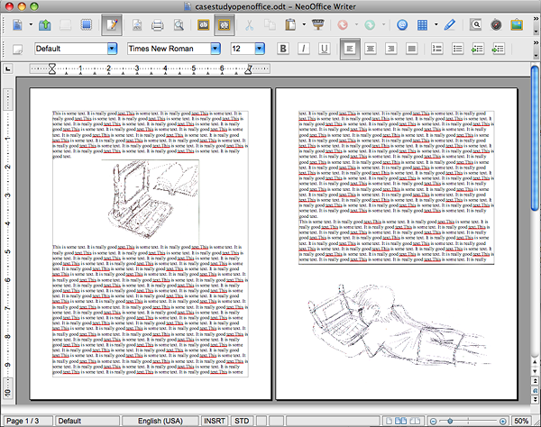
Task: Toggle Underline formatting
Action: [x=323, y=48]
